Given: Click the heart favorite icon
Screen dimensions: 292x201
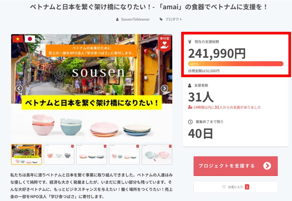Looking at the screenshot, I should coord(224,187).
